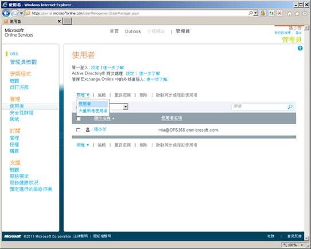The image size is (311, 249).
Task: Click the page scrollbar up arrow
Action: pyautogui.click(x=306, y=27)
